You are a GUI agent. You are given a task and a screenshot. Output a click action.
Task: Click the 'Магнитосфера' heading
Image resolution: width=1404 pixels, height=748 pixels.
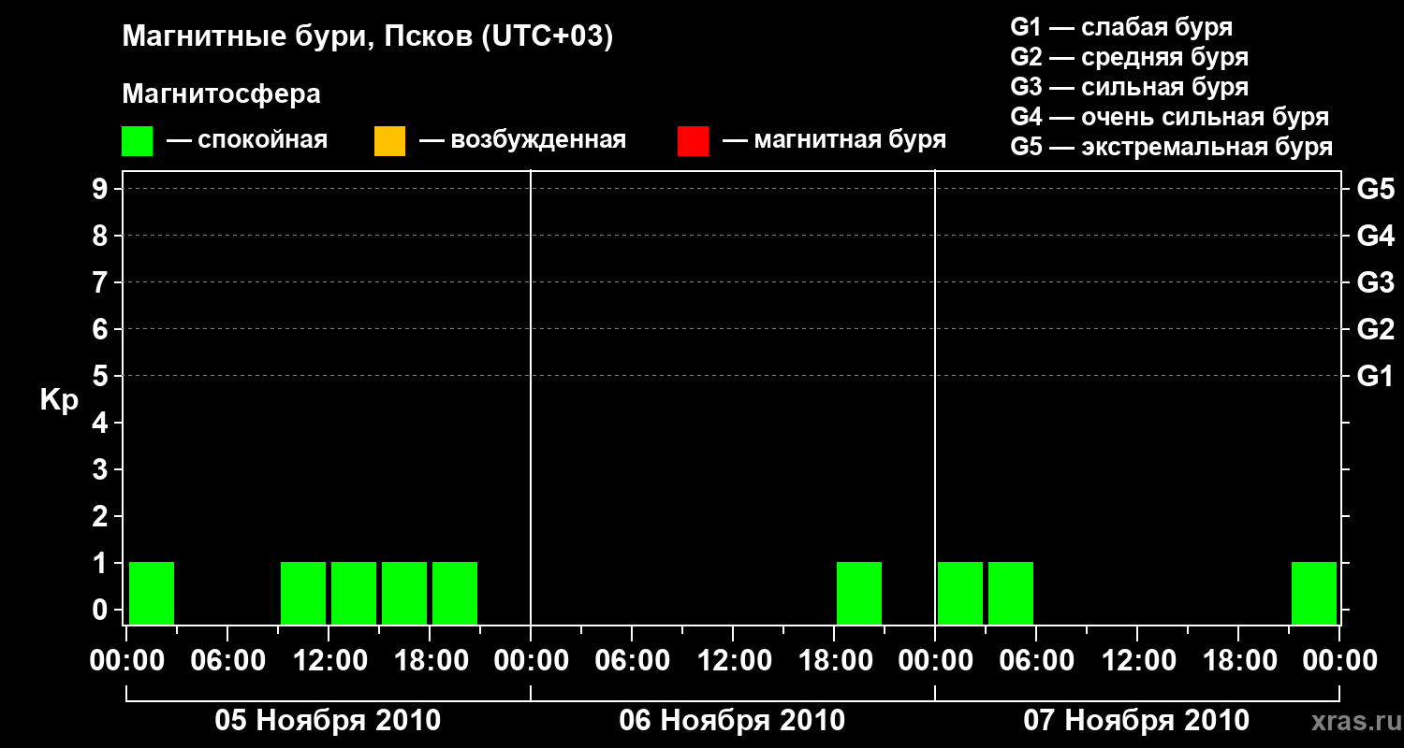tap(221, 94)
